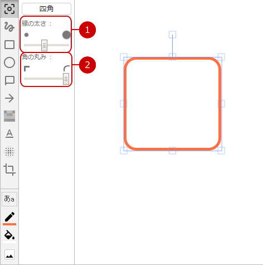
Task: Open the paint bucket fill color
Action: tap(9, 236)
